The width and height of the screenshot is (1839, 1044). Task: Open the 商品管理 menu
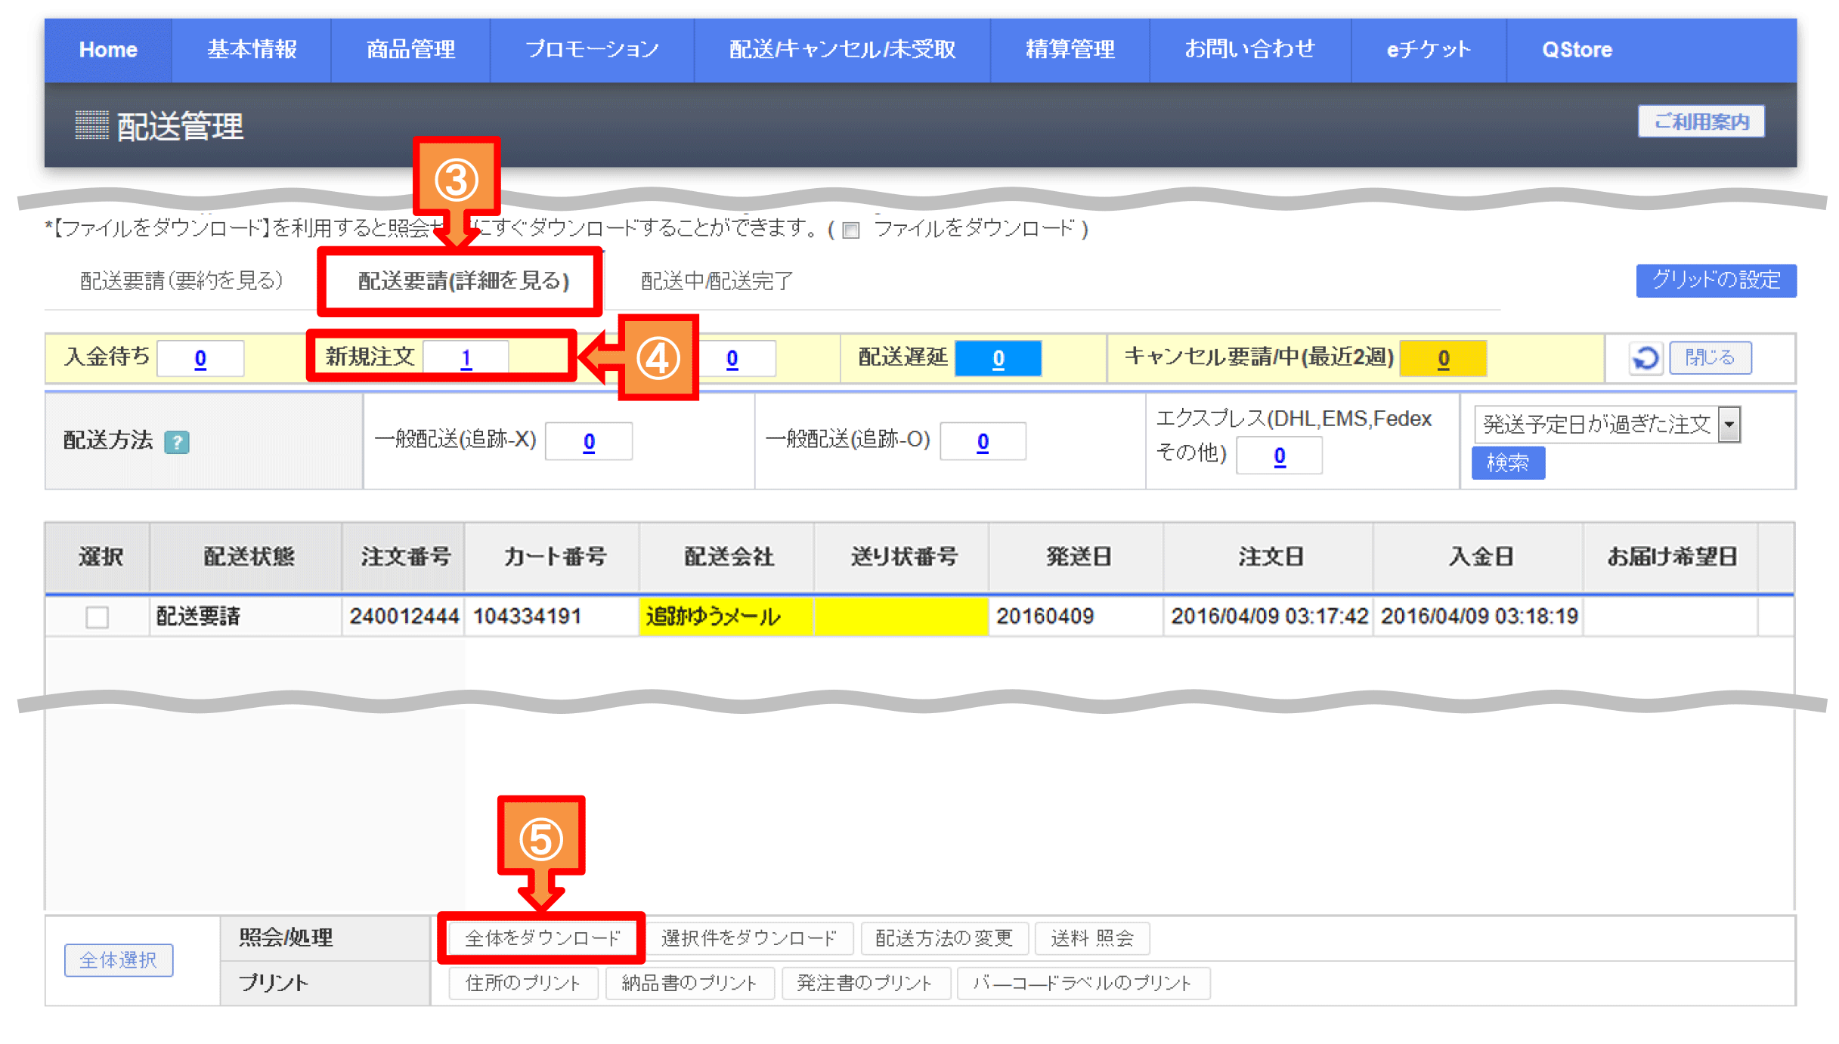click(410, 50)
